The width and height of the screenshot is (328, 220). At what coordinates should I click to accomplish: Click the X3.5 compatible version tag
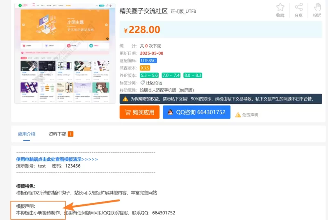[145, 68]
